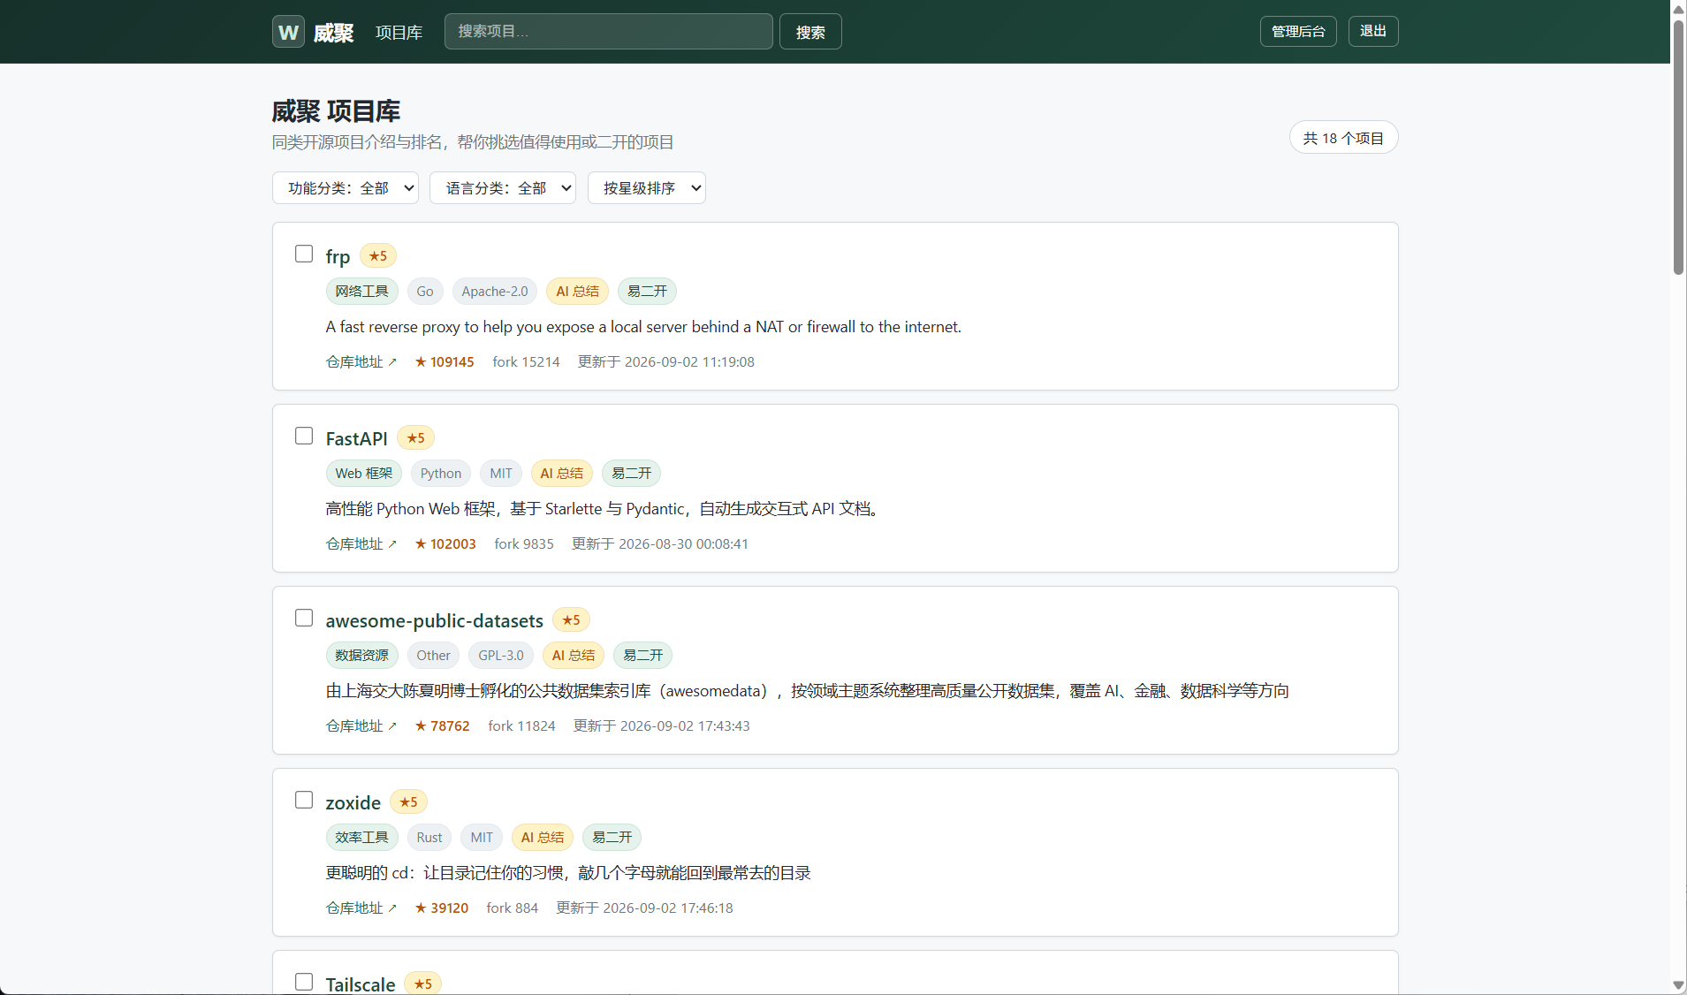Open the zoxide project title

[x=353, y=802]
